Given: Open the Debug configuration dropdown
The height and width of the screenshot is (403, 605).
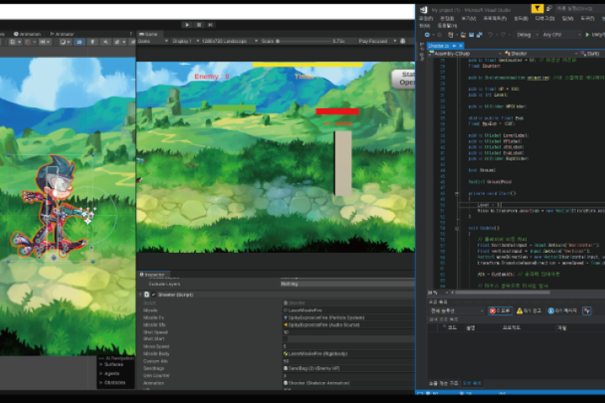Looking at the screenshot, I should 527,34.
